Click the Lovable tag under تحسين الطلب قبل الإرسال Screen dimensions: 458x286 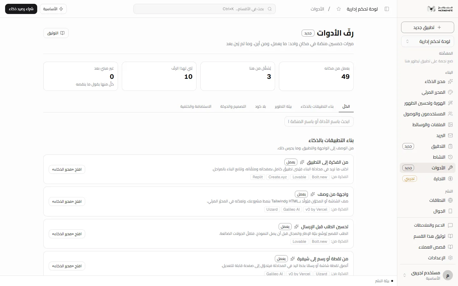point(299,242)
